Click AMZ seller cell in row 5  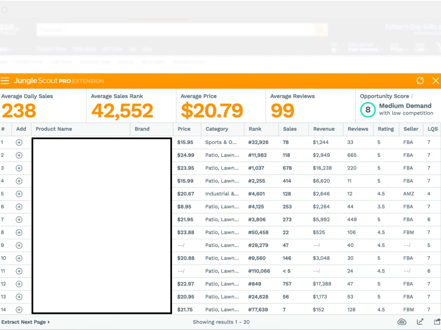pos(408,194)
